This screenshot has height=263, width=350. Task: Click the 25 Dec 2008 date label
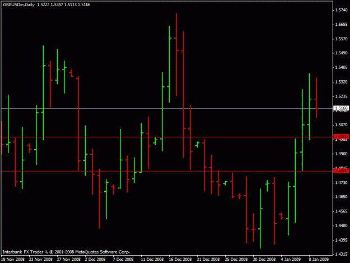[x=236, y=260]
